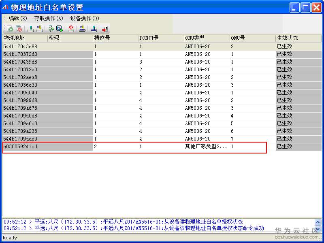Click the red lifebuoy delete-on-device icon
Screen dimensions: 324x243
coord(71,28)
